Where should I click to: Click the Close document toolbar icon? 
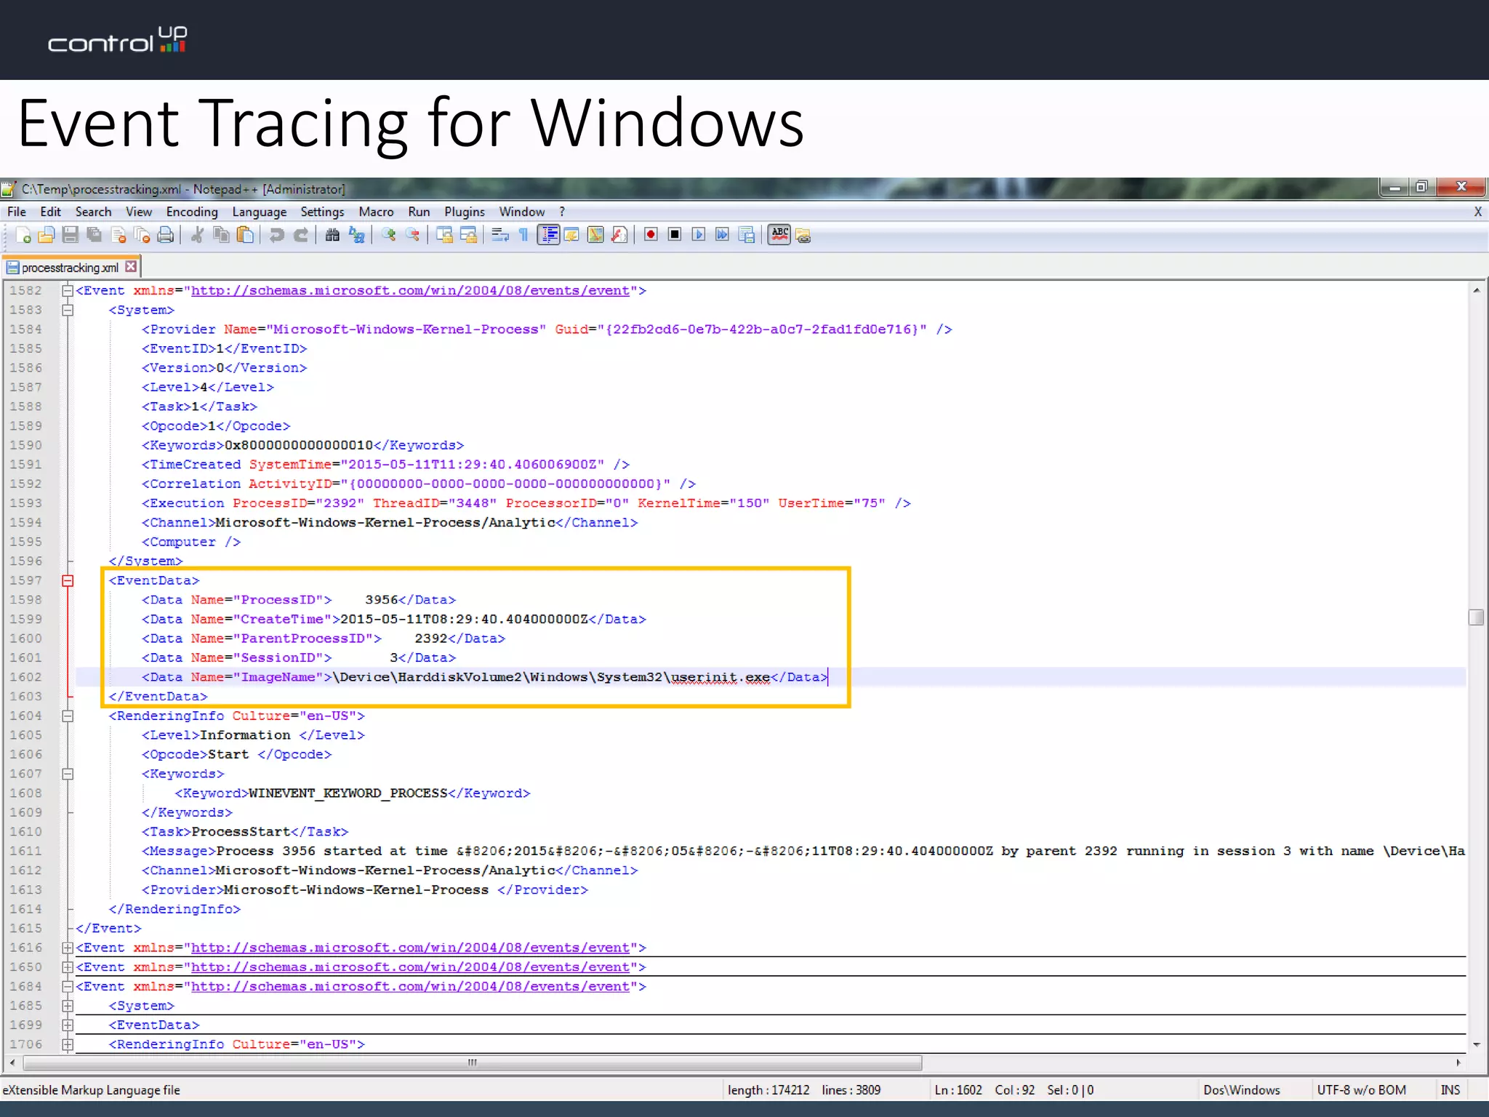click(119, 235)
